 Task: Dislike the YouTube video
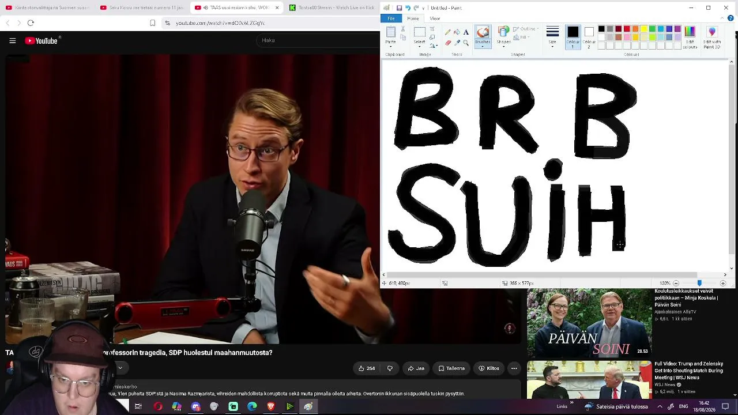pos(390,368)
